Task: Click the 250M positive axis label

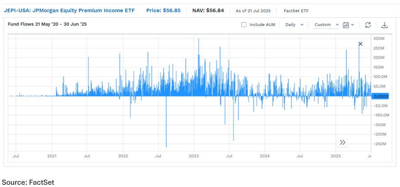Action: 379,48
